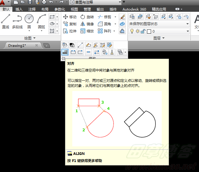Open the layer 0 selection dropdown

(x=188, y=31)
